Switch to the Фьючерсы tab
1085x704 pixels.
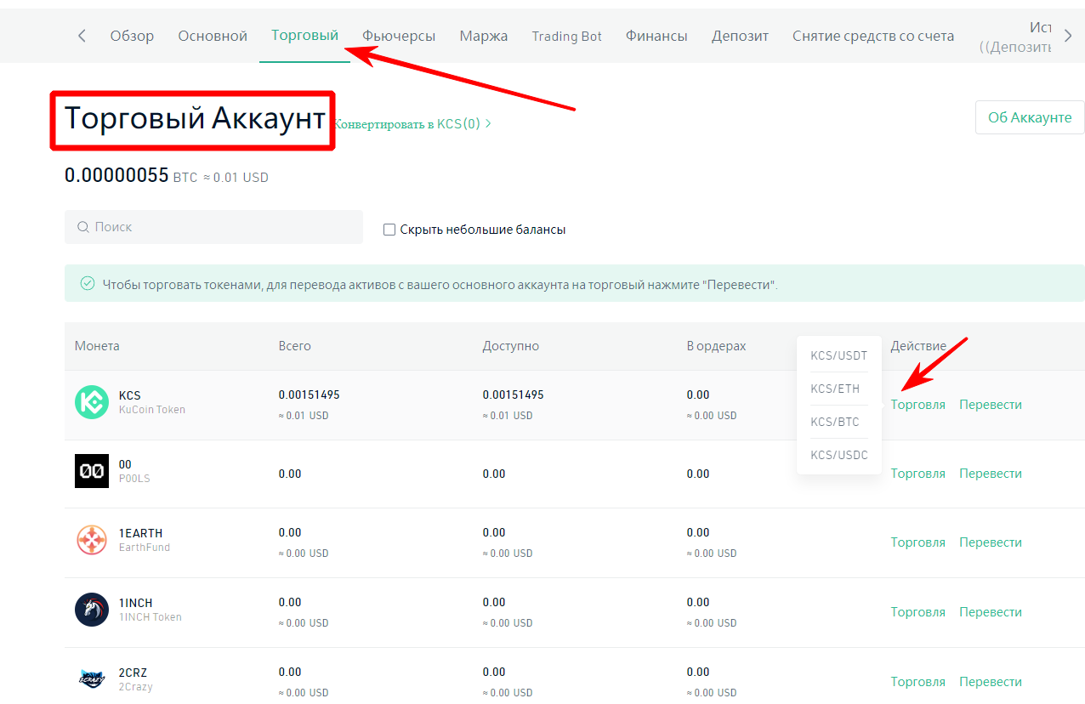(x=398, y=36)
